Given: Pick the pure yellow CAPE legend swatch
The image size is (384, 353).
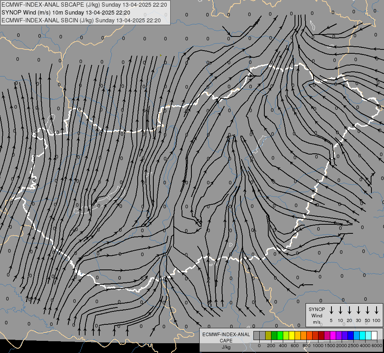Looking at the screenshot, I should (x=292, y=335).
